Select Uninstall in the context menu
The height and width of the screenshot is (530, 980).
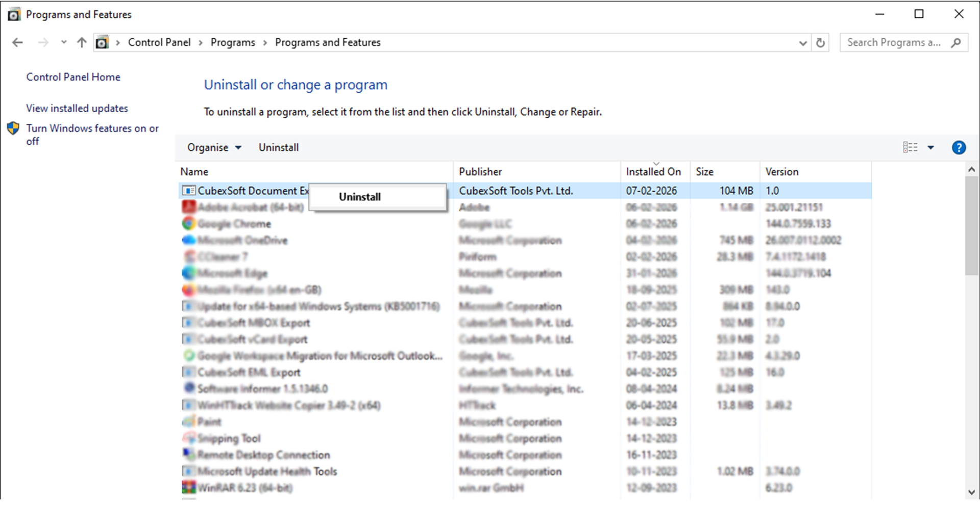[x=359, y=197]
